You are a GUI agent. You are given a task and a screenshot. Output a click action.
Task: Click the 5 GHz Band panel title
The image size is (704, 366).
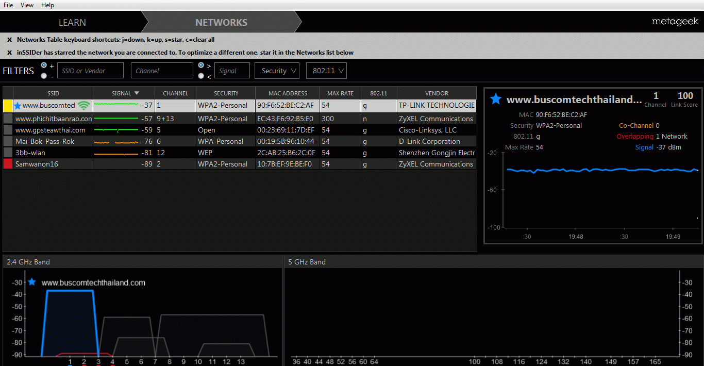(307, 262)
